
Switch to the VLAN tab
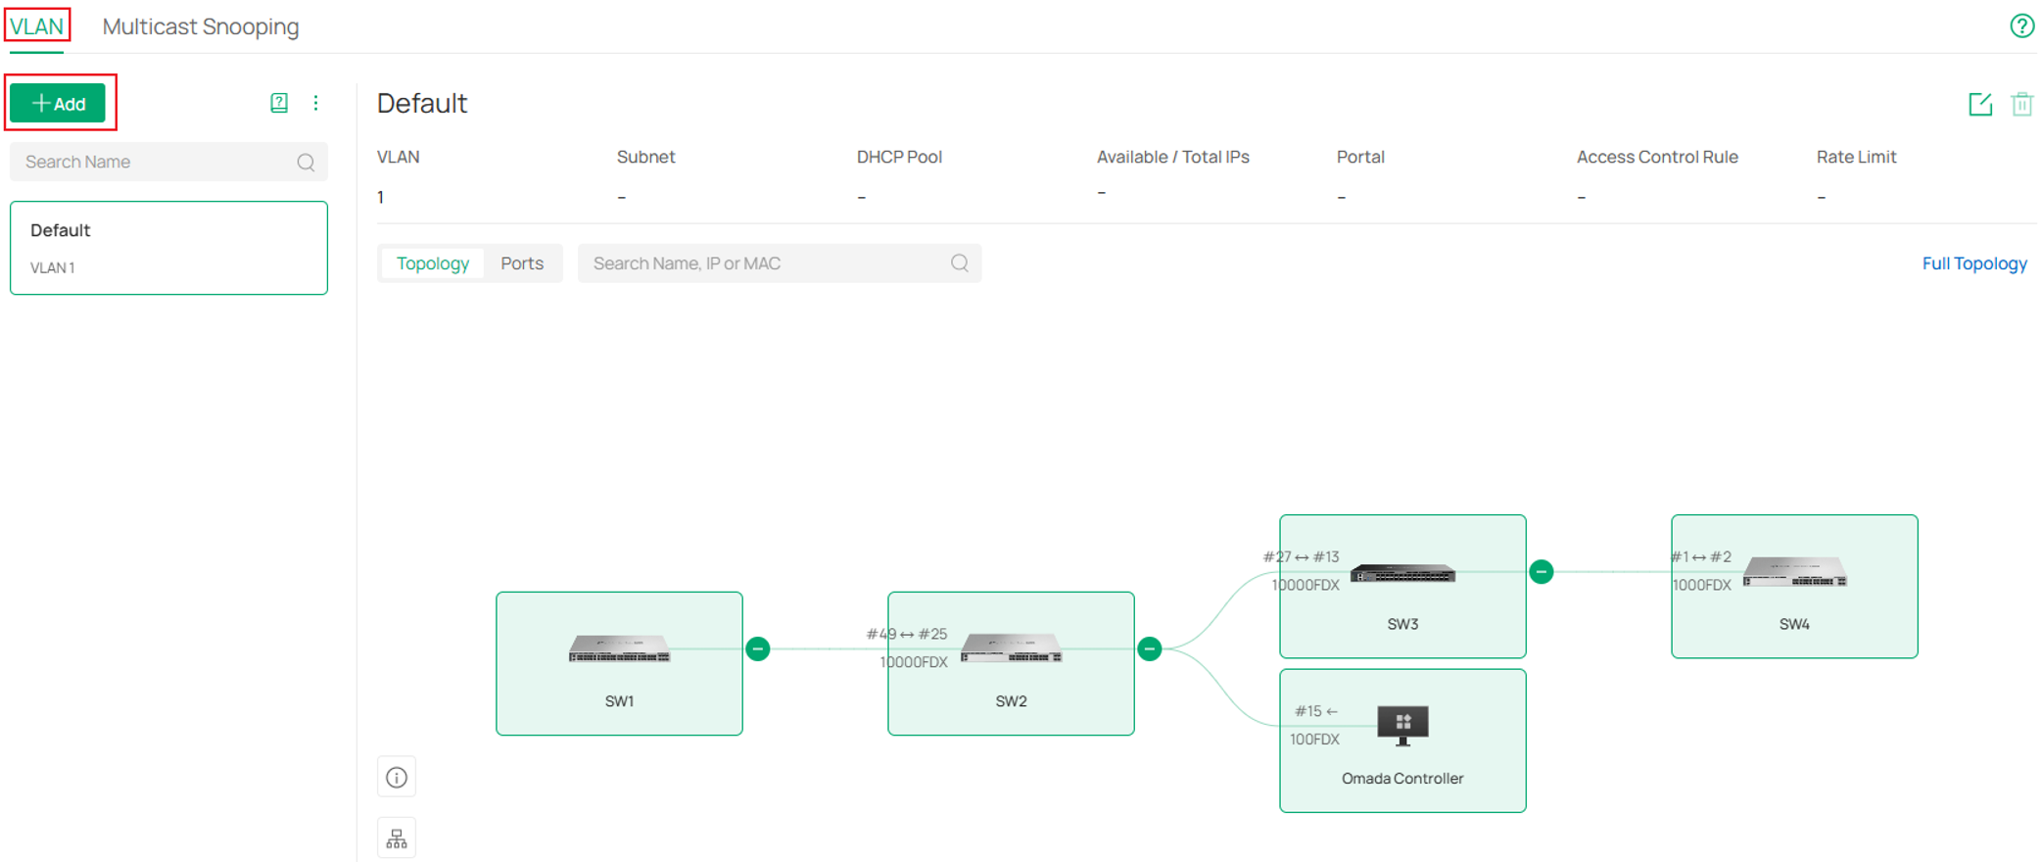(x=37, y=26)
